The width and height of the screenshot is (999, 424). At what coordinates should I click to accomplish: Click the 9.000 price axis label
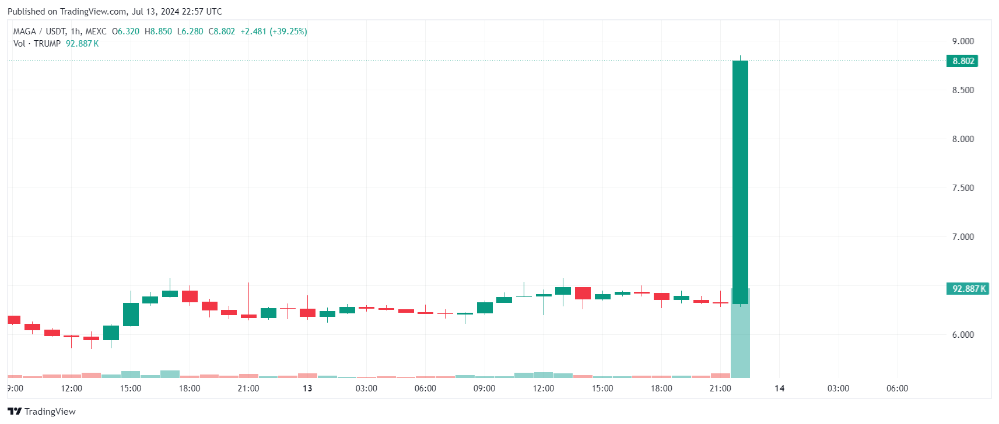point(963,41)
